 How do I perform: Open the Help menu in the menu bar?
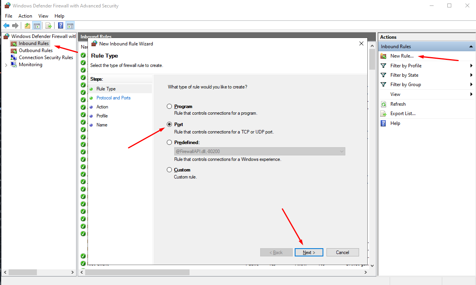(59, 16)
